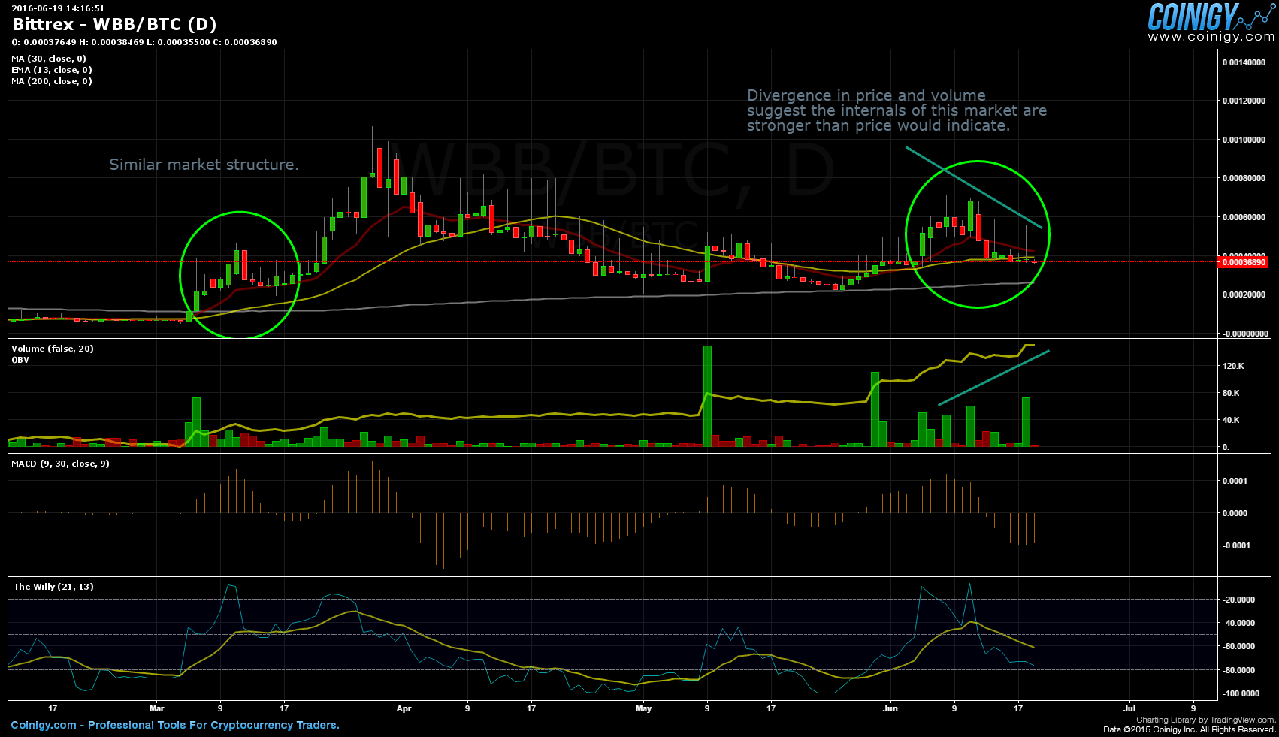Click the Bittrex - WBB/BTC (D) chart title
Image resolution: width=1279 pixels, height=737 pixels.
pos(114,25)
